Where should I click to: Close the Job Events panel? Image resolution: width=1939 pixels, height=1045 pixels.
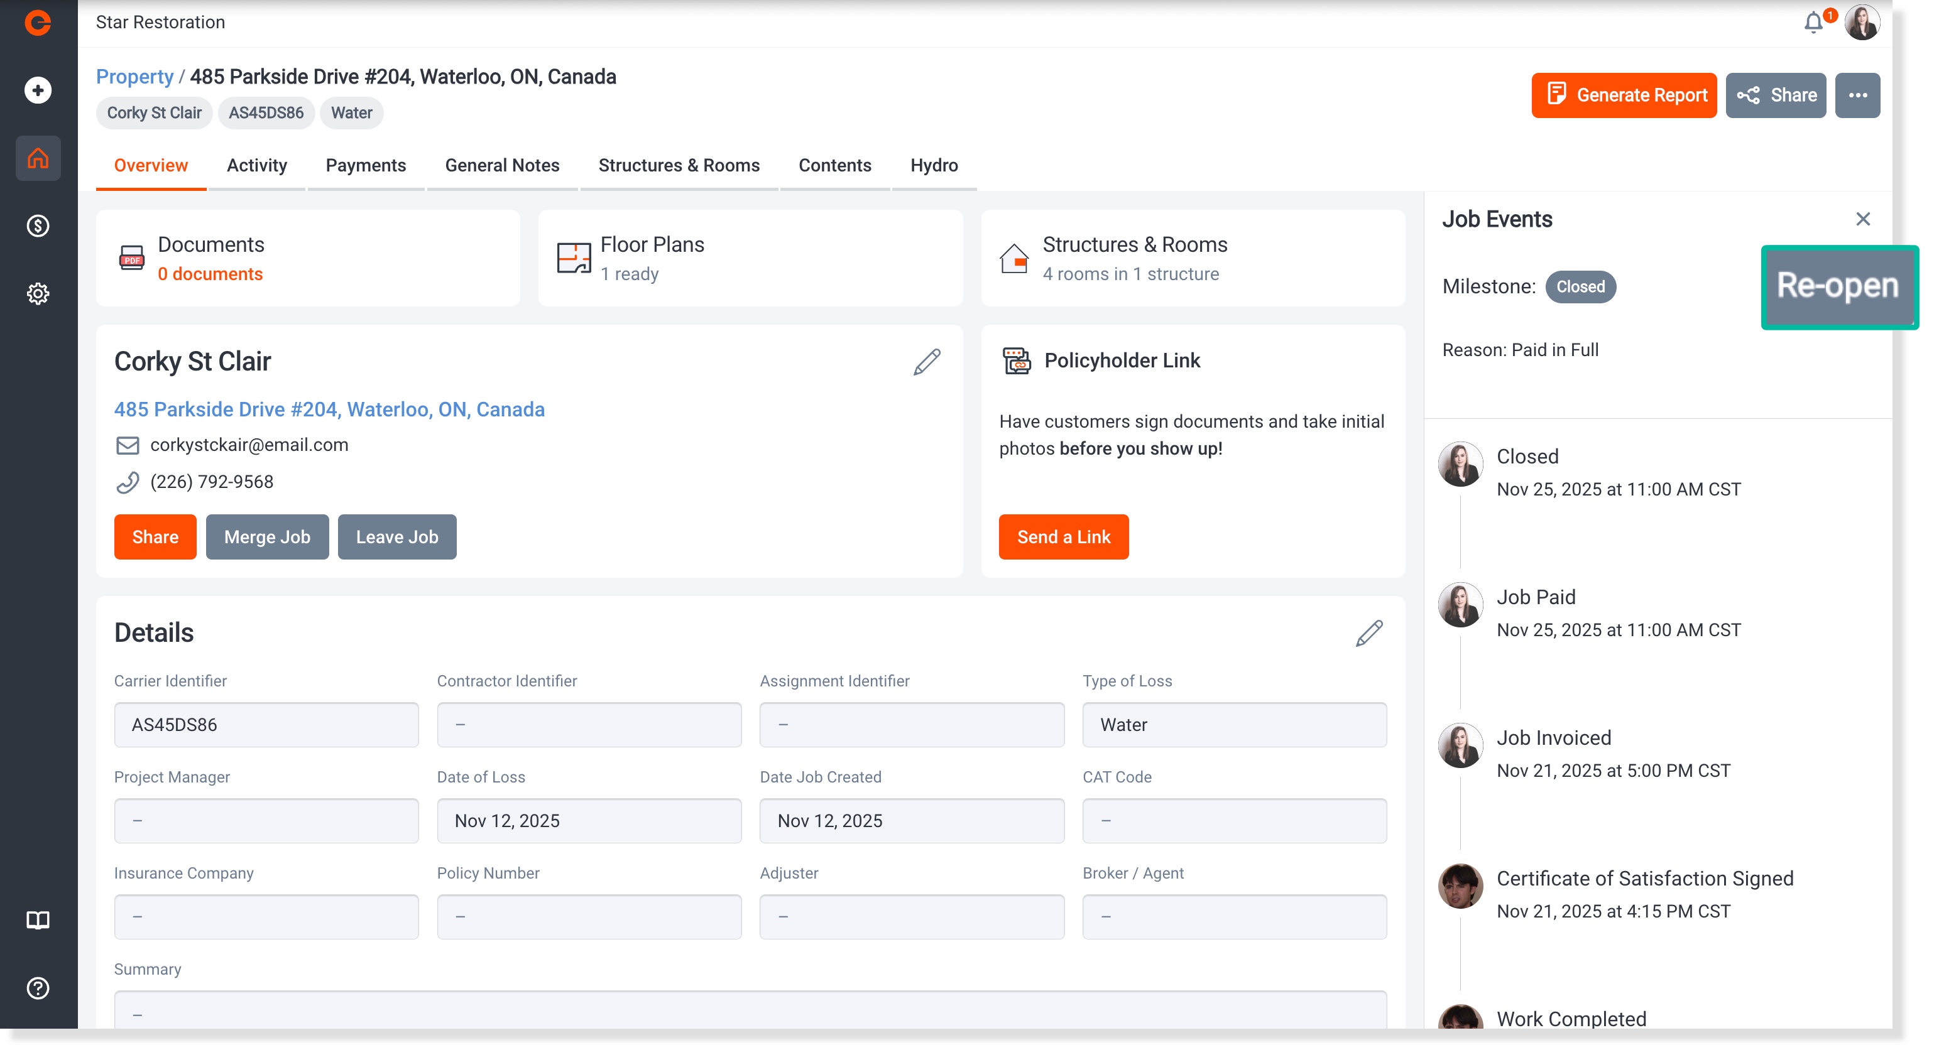point(1862,219)
